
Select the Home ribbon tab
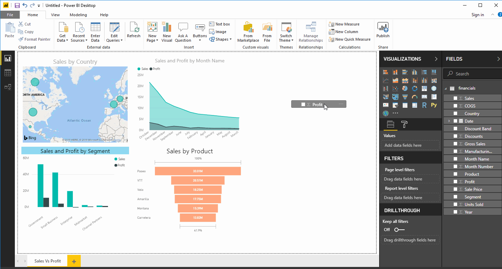coord(33,15)
